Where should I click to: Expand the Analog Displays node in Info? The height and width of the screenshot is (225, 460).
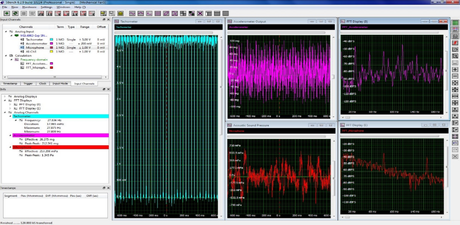[x=5, y=96]
